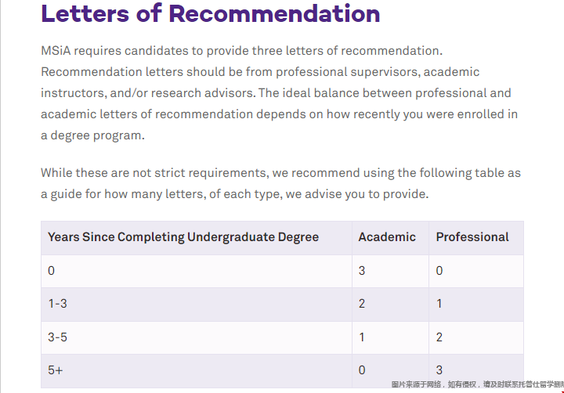Click the paragraph starting While these are not
The height and width of the screenshot is (393, 564).
pyautogui.click(x=280, y=183)
